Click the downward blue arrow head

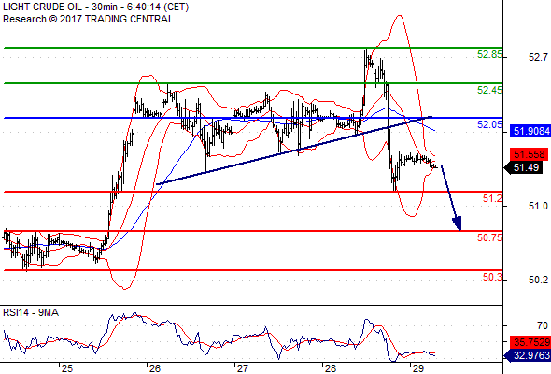[457, 223]
